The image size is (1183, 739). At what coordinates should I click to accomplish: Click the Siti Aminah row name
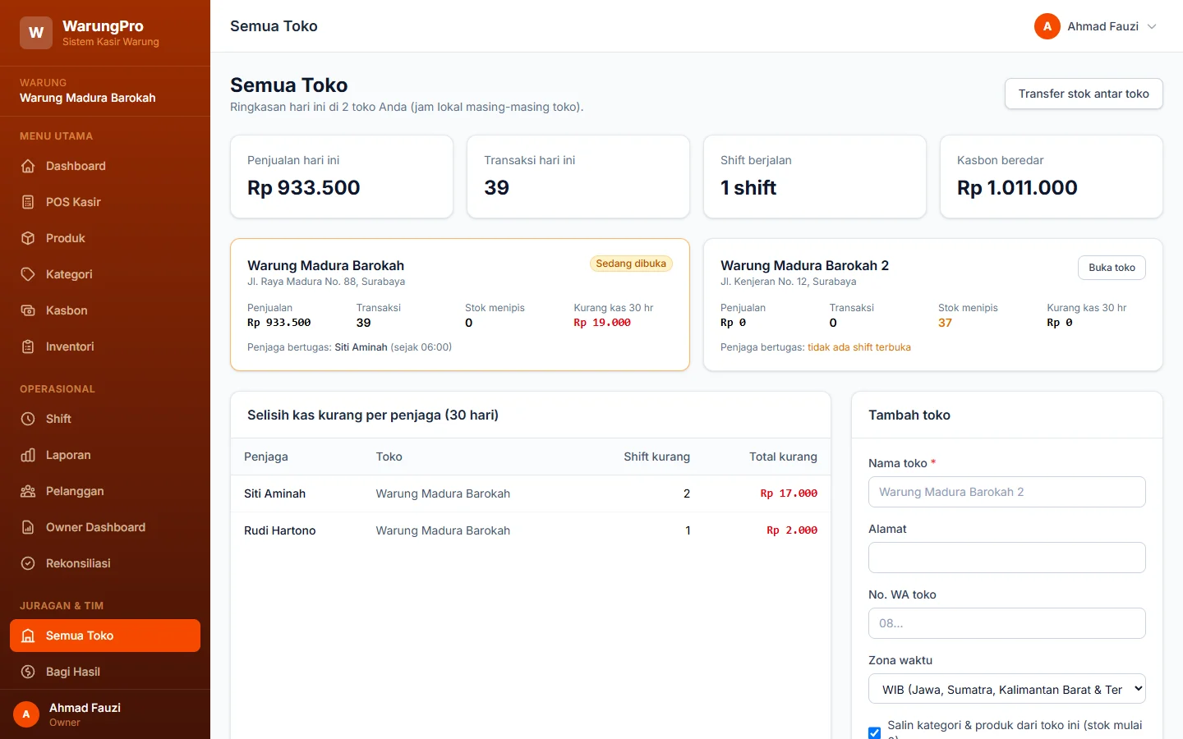click(274, 493)
